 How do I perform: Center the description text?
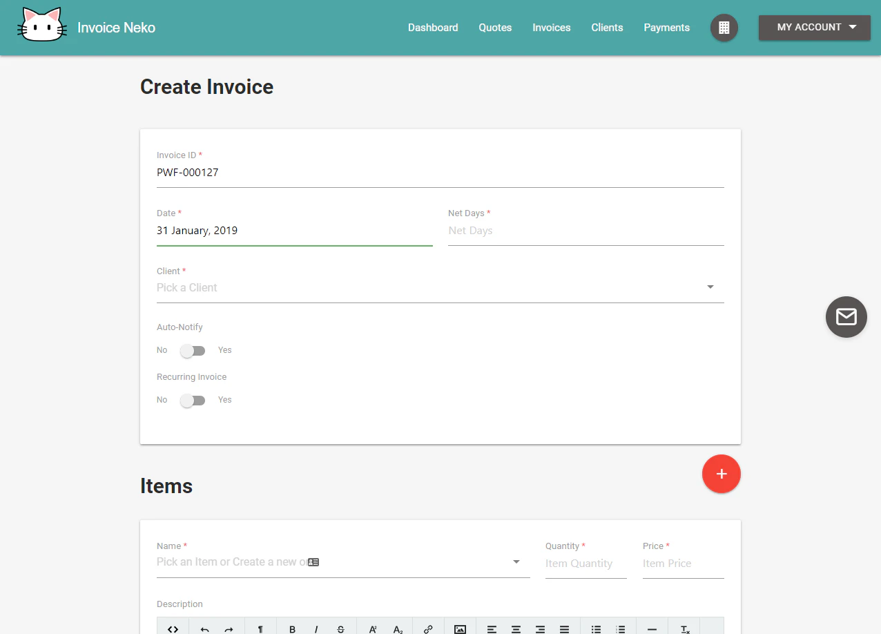click(x=516, y=629)
